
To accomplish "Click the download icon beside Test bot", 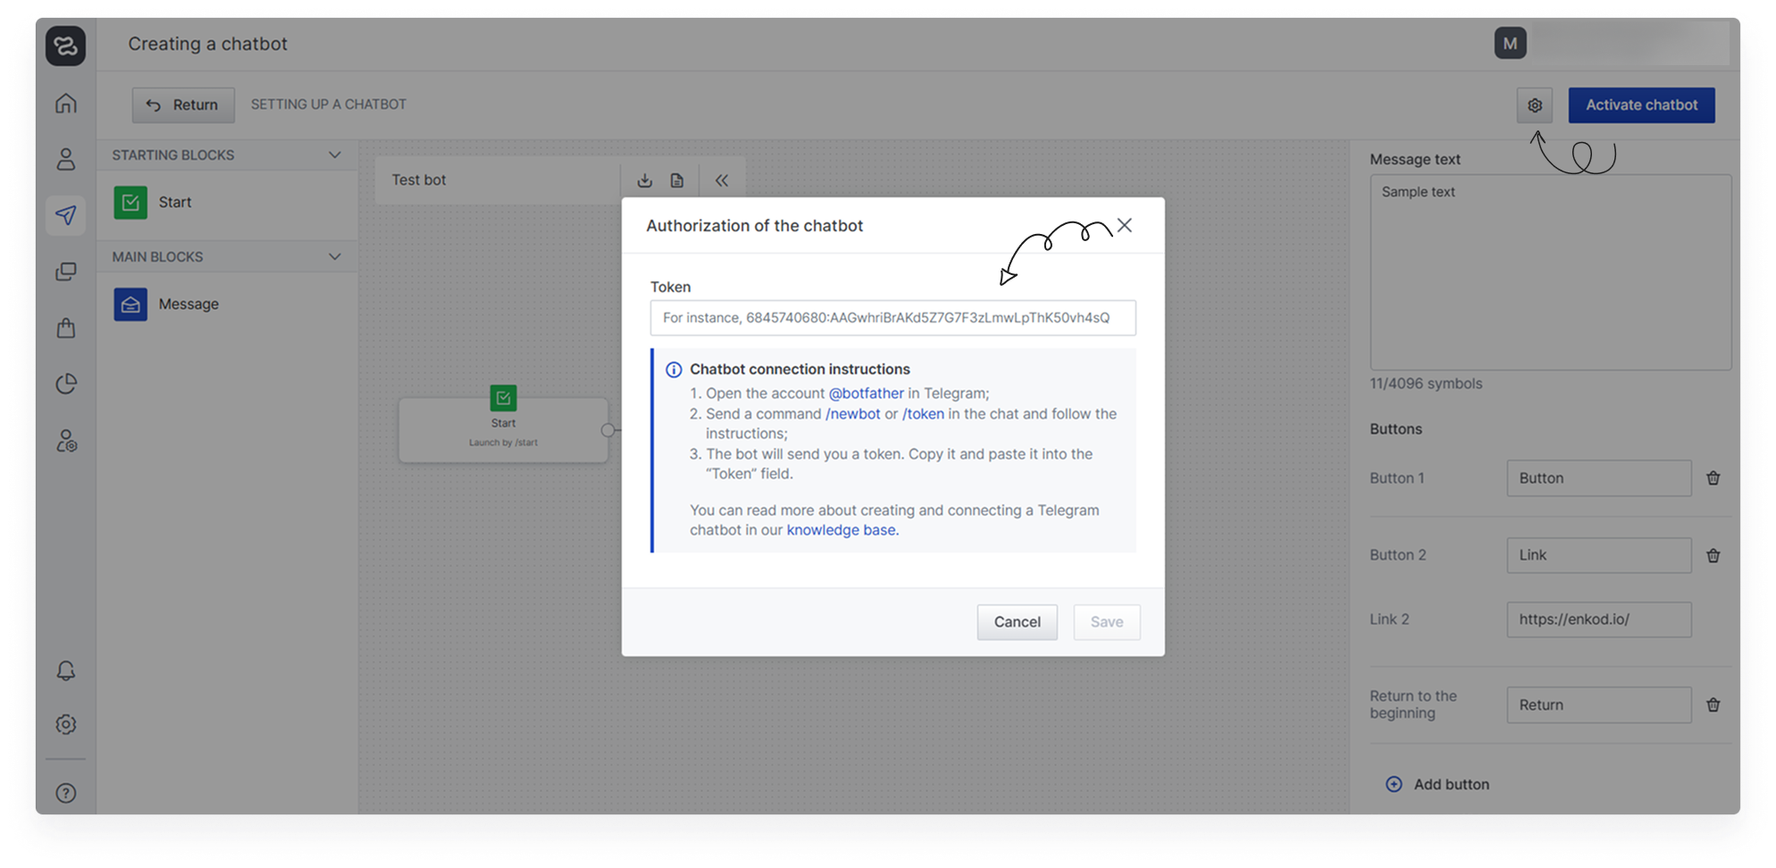I will [644, 180].
